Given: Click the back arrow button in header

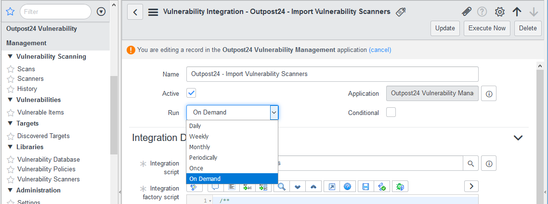Looking at the screenshot, I should point(135,12).
